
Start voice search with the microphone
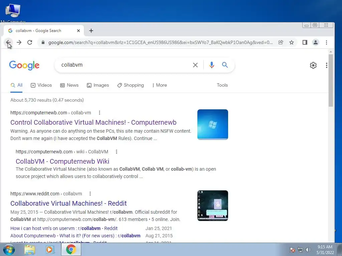click(x=211, y=65)
